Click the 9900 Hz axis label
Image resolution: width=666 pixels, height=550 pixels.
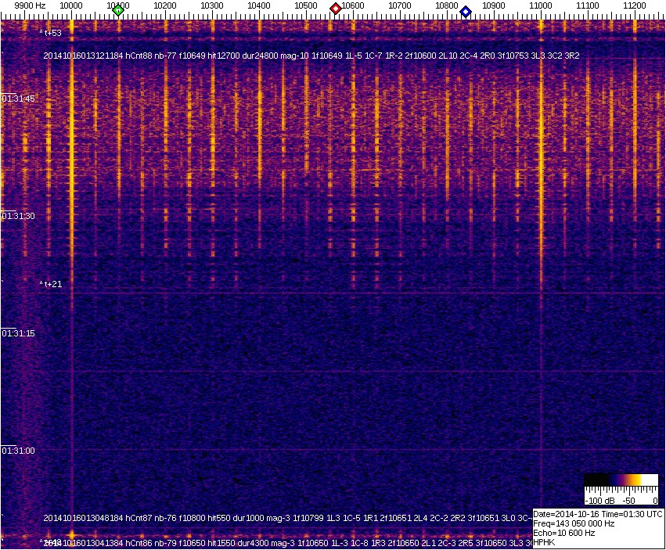point(31,5)
